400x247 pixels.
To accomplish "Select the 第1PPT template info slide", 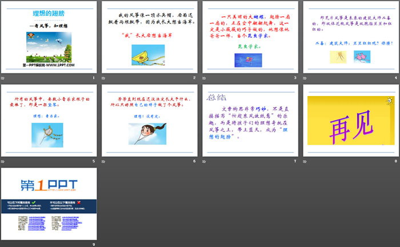I will (49, 204).
